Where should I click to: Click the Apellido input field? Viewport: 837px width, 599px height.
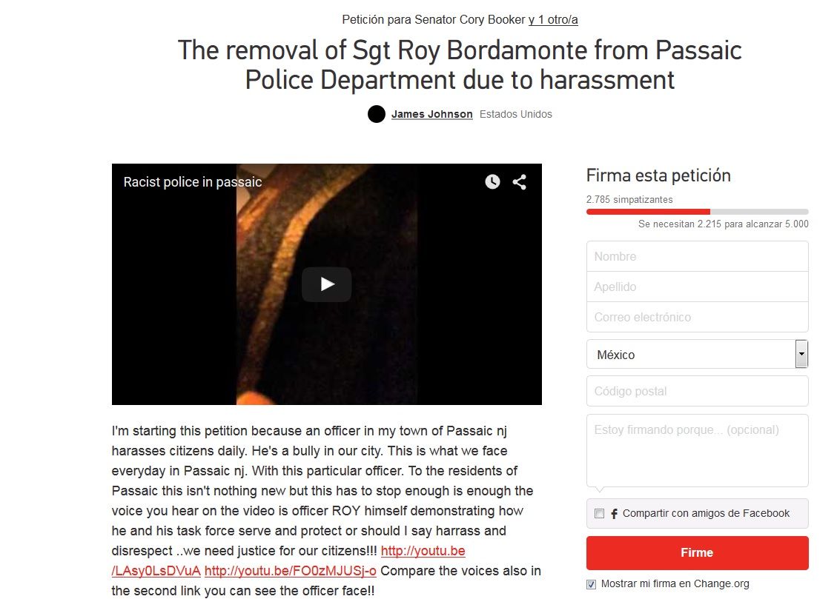click(x=697, y=287)
